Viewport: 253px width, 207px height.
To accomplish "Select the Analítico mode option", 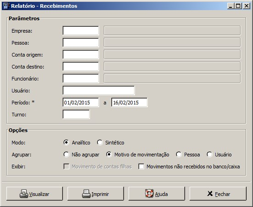I will click(x=66, y=143).
